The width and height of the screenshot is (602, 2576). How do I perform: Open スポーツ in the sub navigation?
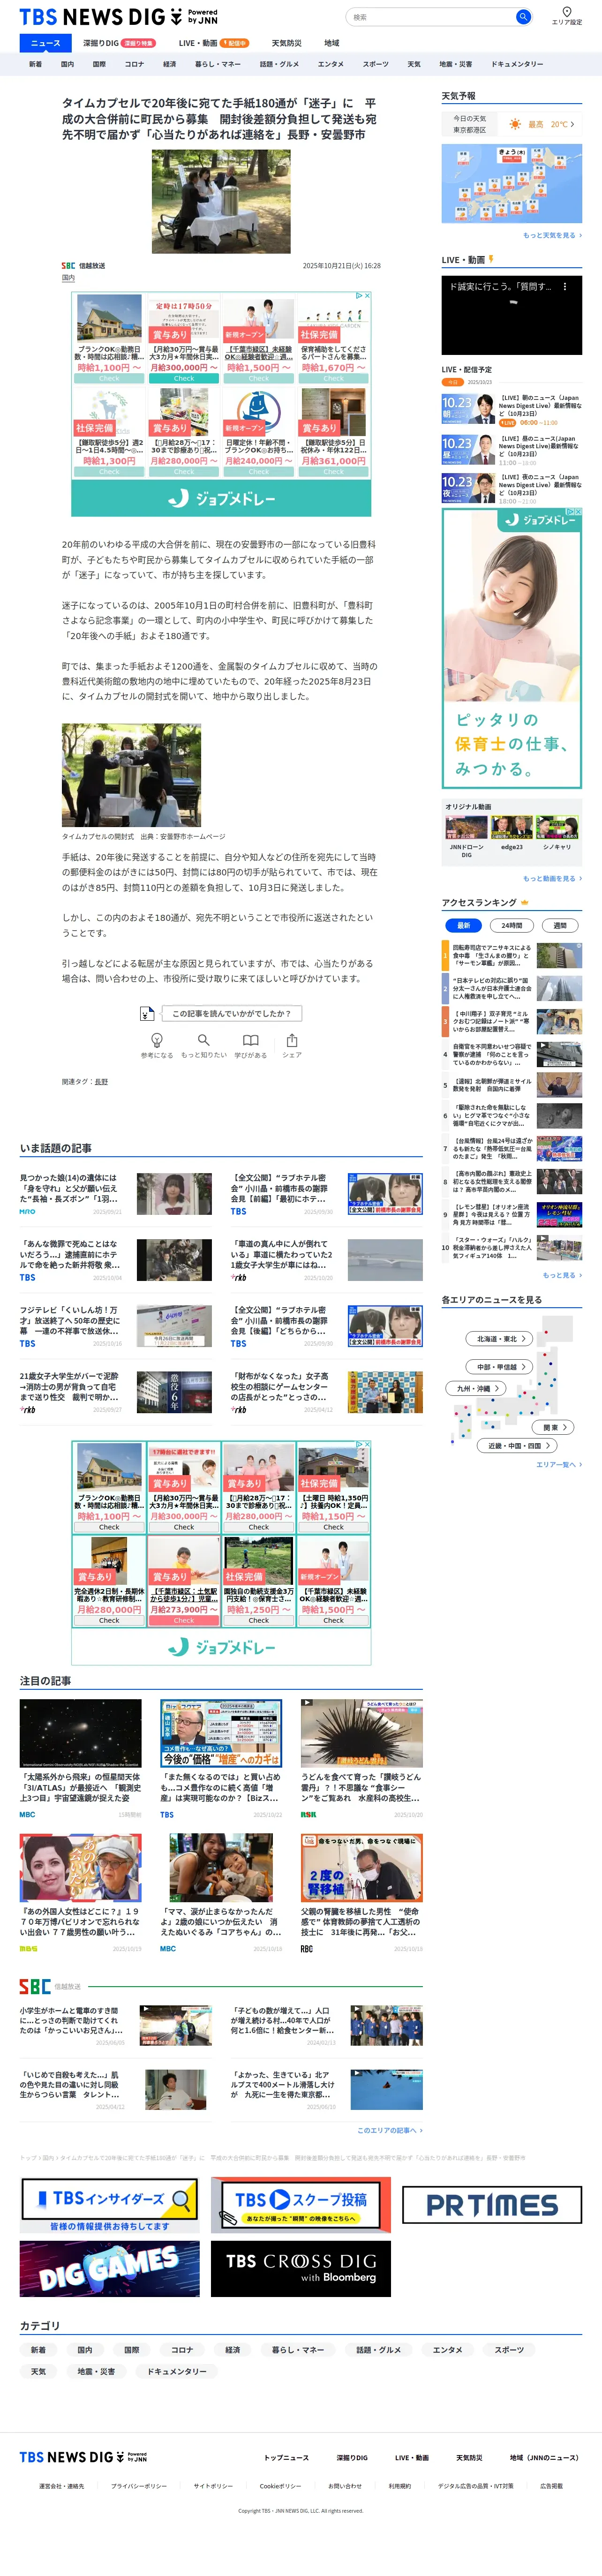[x=375, y=64]
